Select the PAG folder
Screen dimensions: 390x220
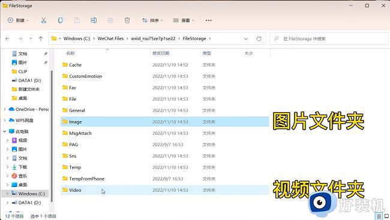click(164, 144)
